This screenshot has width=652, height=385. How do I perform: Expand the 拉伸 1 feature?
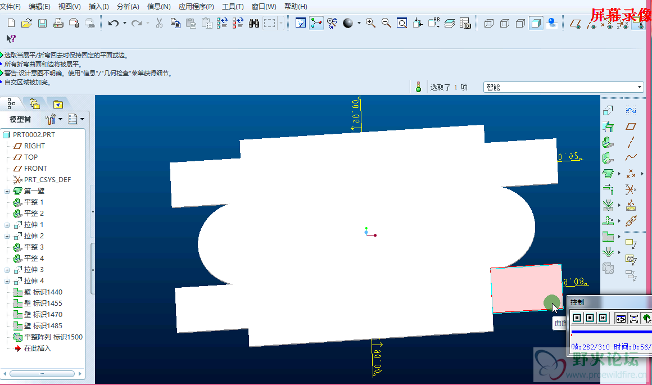(7, 225)
